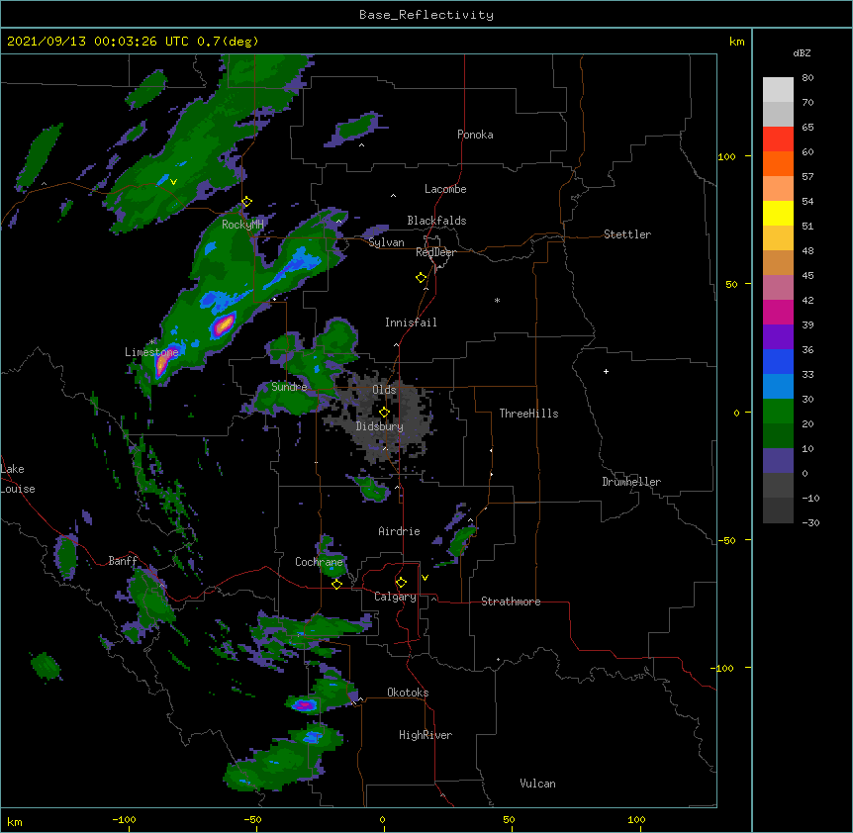Viewport: 853px width, 833px height.
Task: Select the mauve pink 42-45 dBZ legend swatch
Action: coord(778,288)
